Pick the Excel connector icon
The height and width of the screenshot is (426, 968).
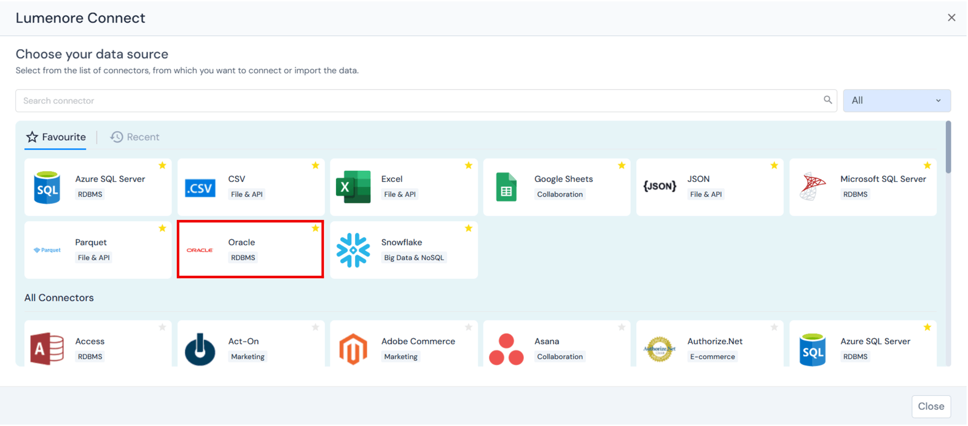353,187
